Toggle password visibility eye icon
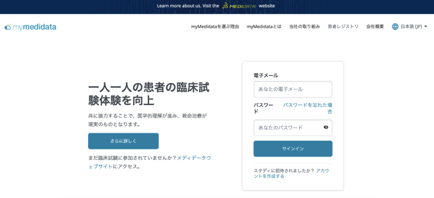 pos(326,127)
